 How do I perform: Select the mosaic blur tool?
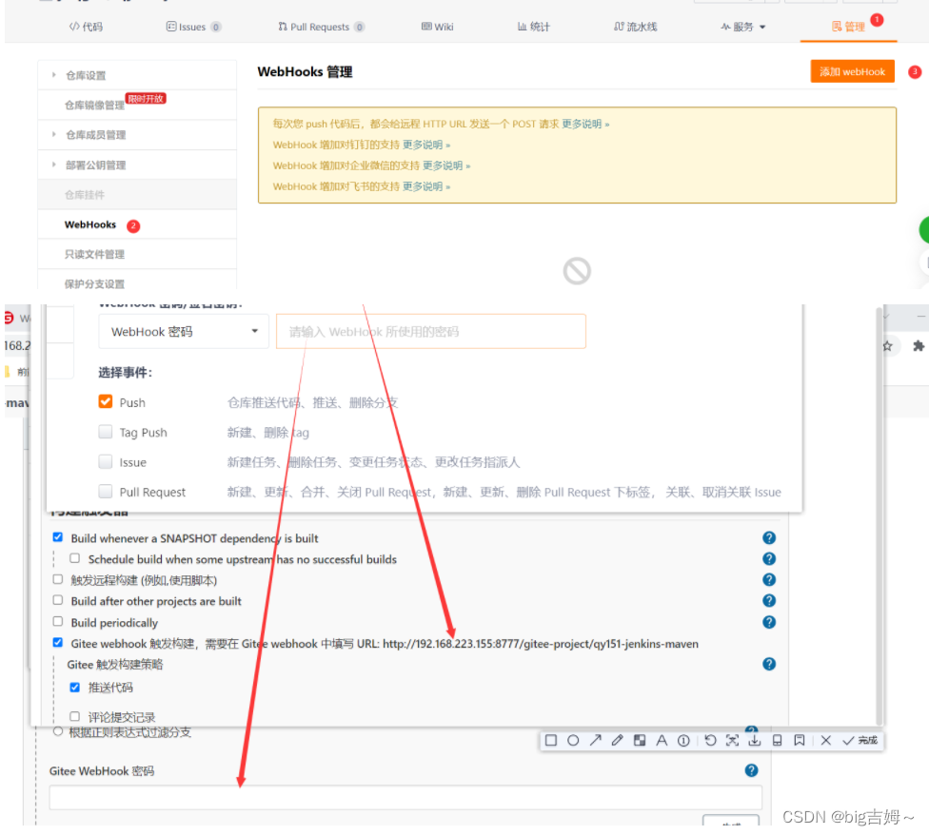point(640,740)
